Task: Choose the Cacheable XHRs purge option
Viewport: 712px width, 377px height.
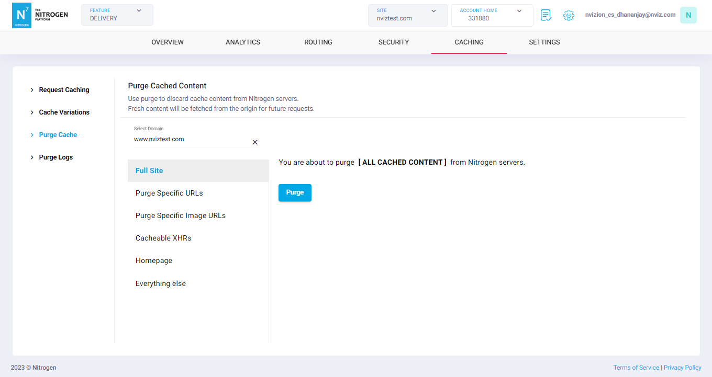Action: tap(163, 238)
